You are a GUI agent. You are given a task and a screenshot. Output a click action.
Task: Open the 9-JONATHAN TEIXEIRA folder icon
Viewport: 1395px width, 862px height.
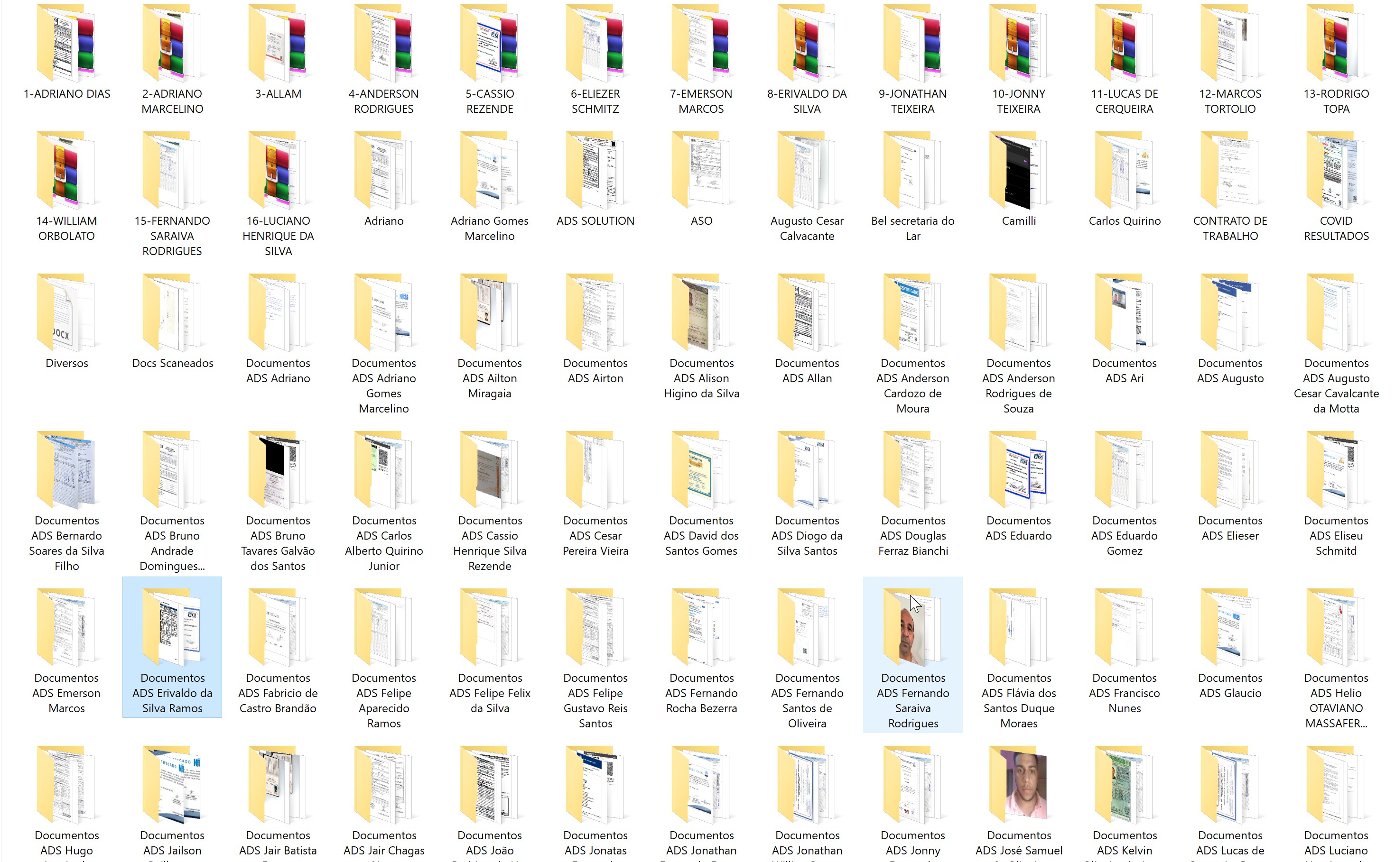pos(913,43)
